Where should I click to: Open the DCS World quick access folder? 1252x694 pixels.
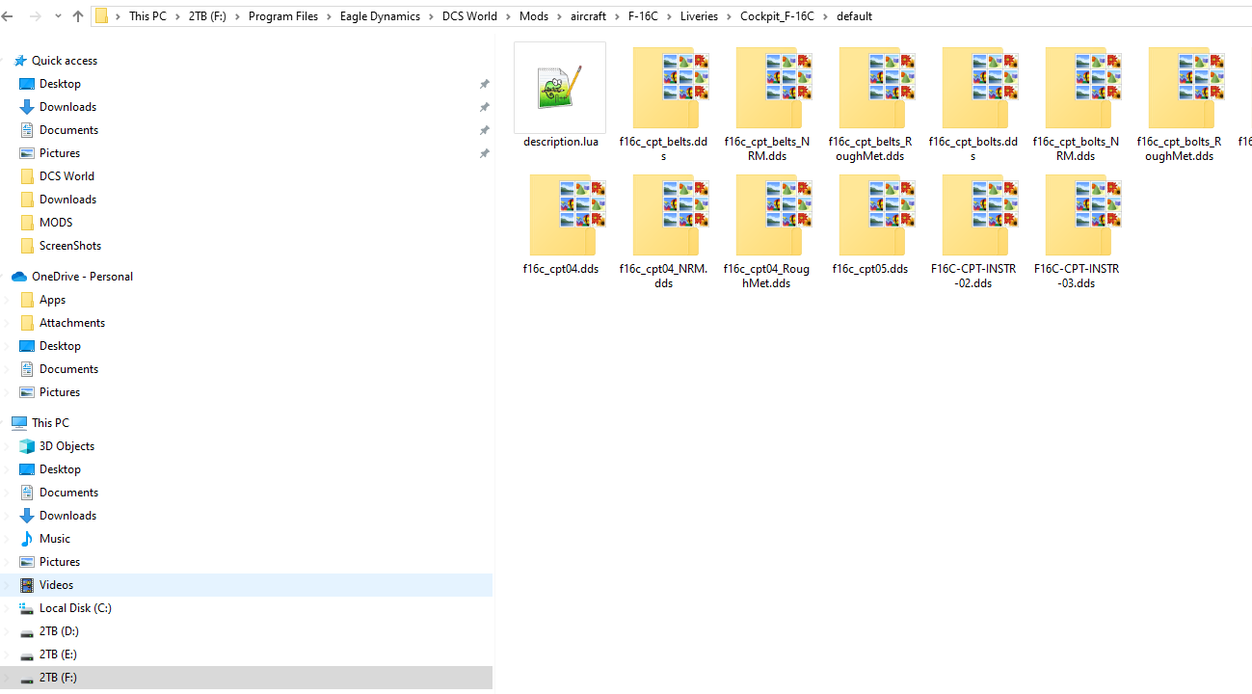pyautogui.click(x=67, y=176)
